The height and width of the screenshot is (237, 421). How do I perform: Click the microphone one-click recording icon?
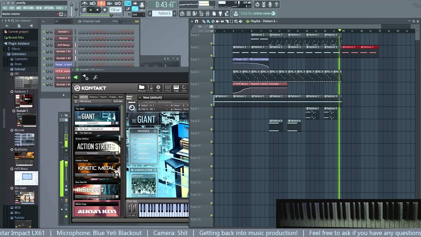(x=270, y=5)
